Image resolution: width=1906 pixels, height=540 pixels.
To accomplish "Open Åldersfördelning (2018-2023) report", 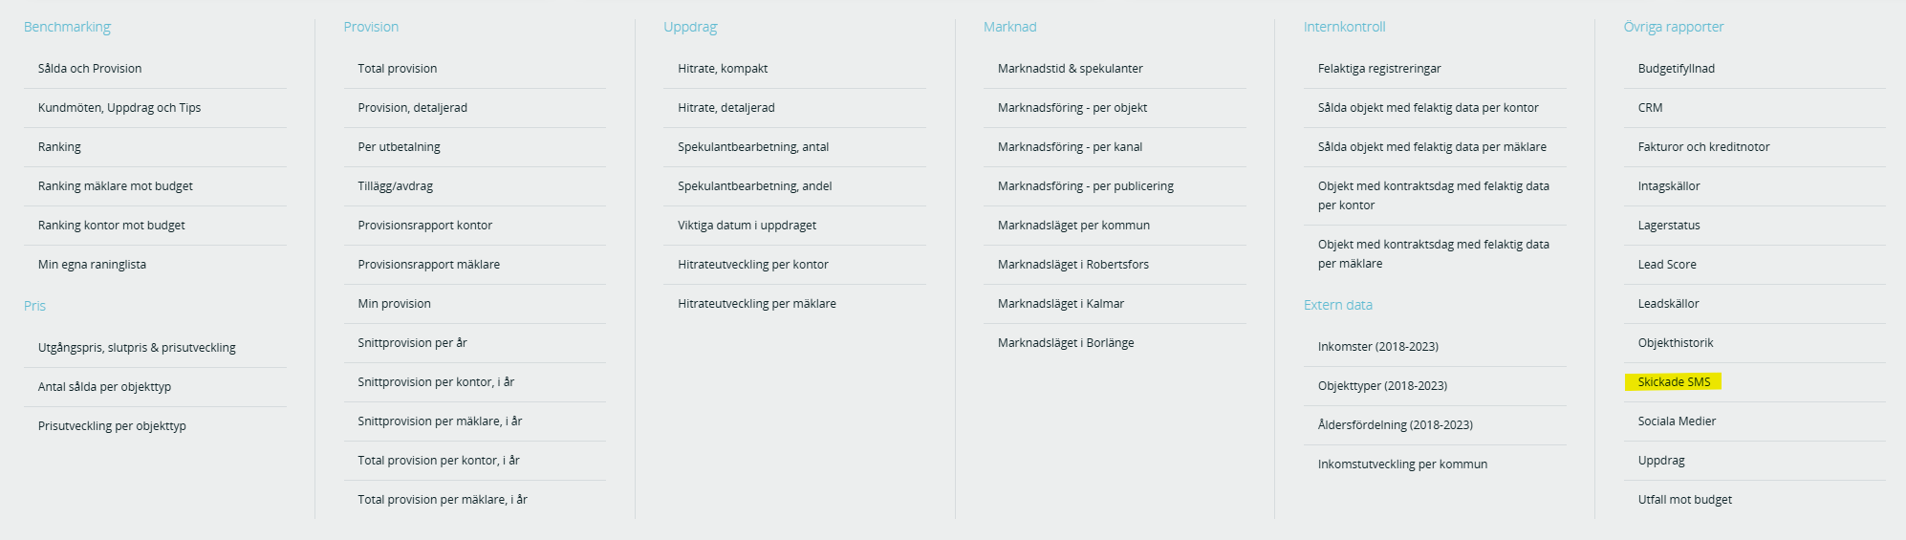I will (x=1396, y=425).
